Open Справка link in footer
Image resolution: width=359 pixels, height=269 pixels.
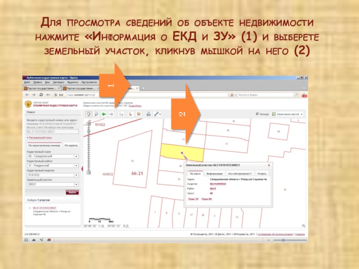(x=300, y=234)
